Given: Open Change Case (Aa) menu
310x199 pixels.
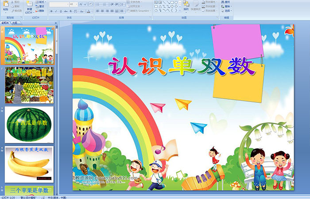Looking at the screenshot, I should point(82,12).
